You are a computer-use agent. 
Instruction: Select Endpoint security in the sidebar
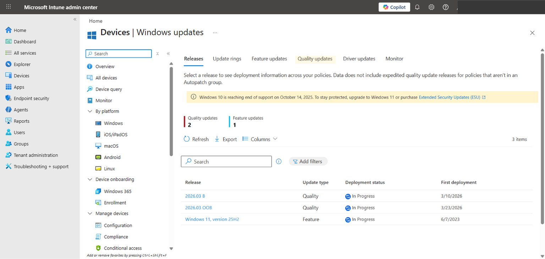31,98
